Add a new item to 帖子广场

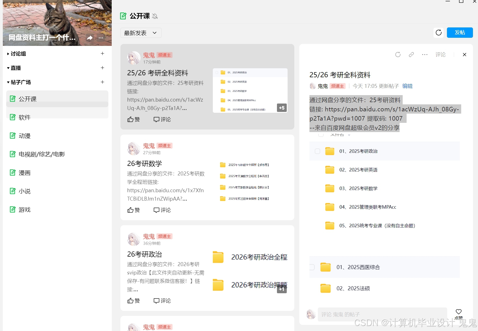click(x=102, y=82)
